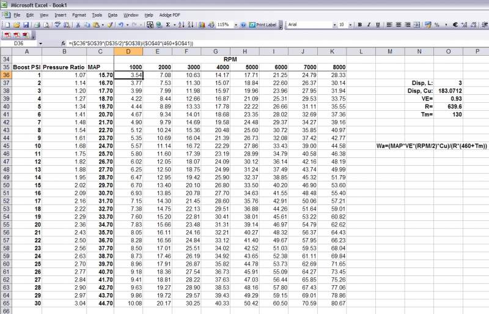Click the Print icon in the toolbar
This screenshot has height=314, width=489.
[37, 25]
